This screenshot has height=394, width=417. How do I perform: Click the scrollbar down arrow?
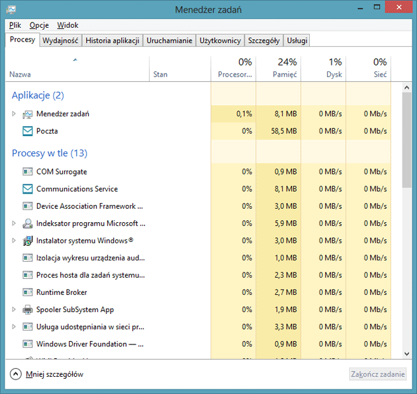[x=406, y=354]
